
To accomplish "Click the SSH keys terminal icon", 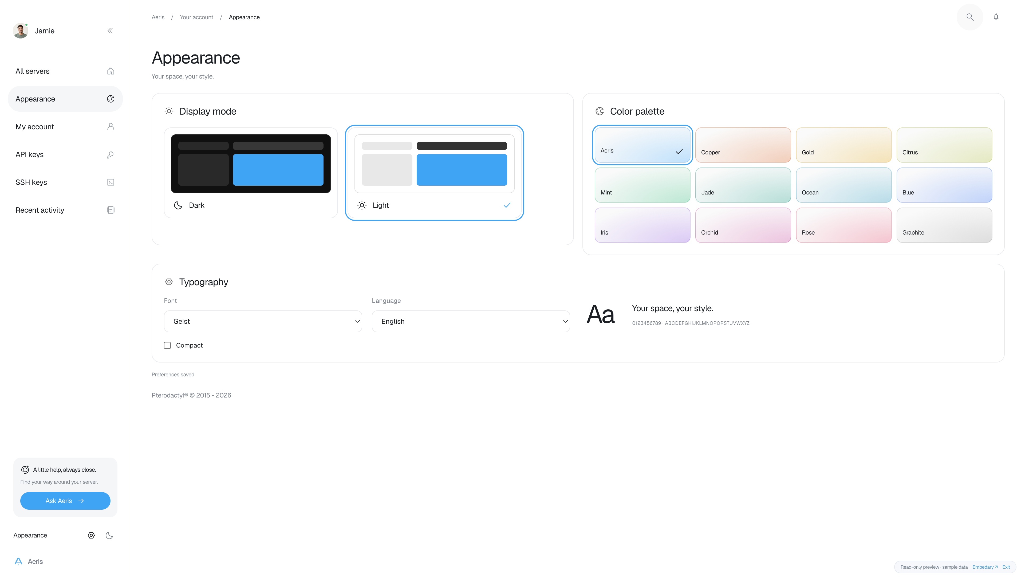I will 111,182.
